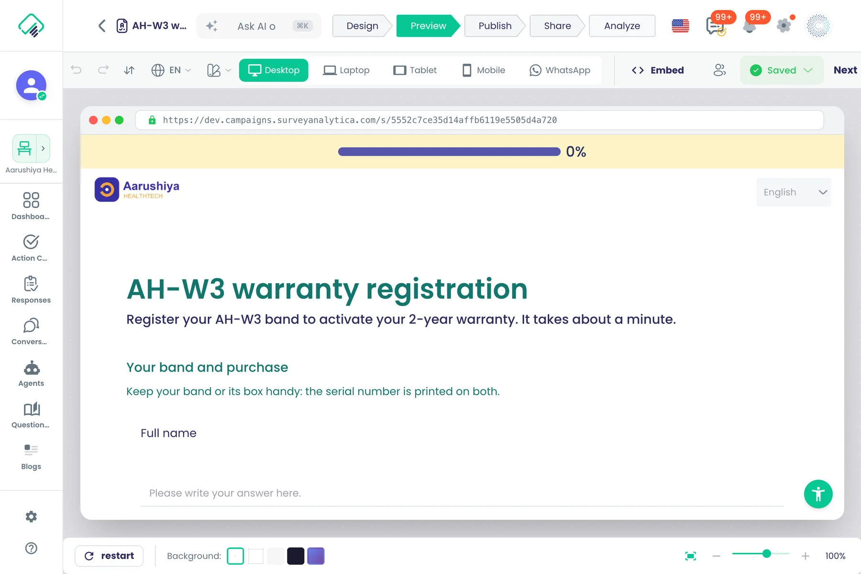
Task: Click the Embed button
Action: pyautogui.click(x=658, y=70)
